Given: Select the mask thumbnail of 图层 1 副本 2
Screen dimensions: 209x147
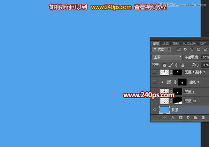Looking at the screenshot, I should click(x=178, y=72).
